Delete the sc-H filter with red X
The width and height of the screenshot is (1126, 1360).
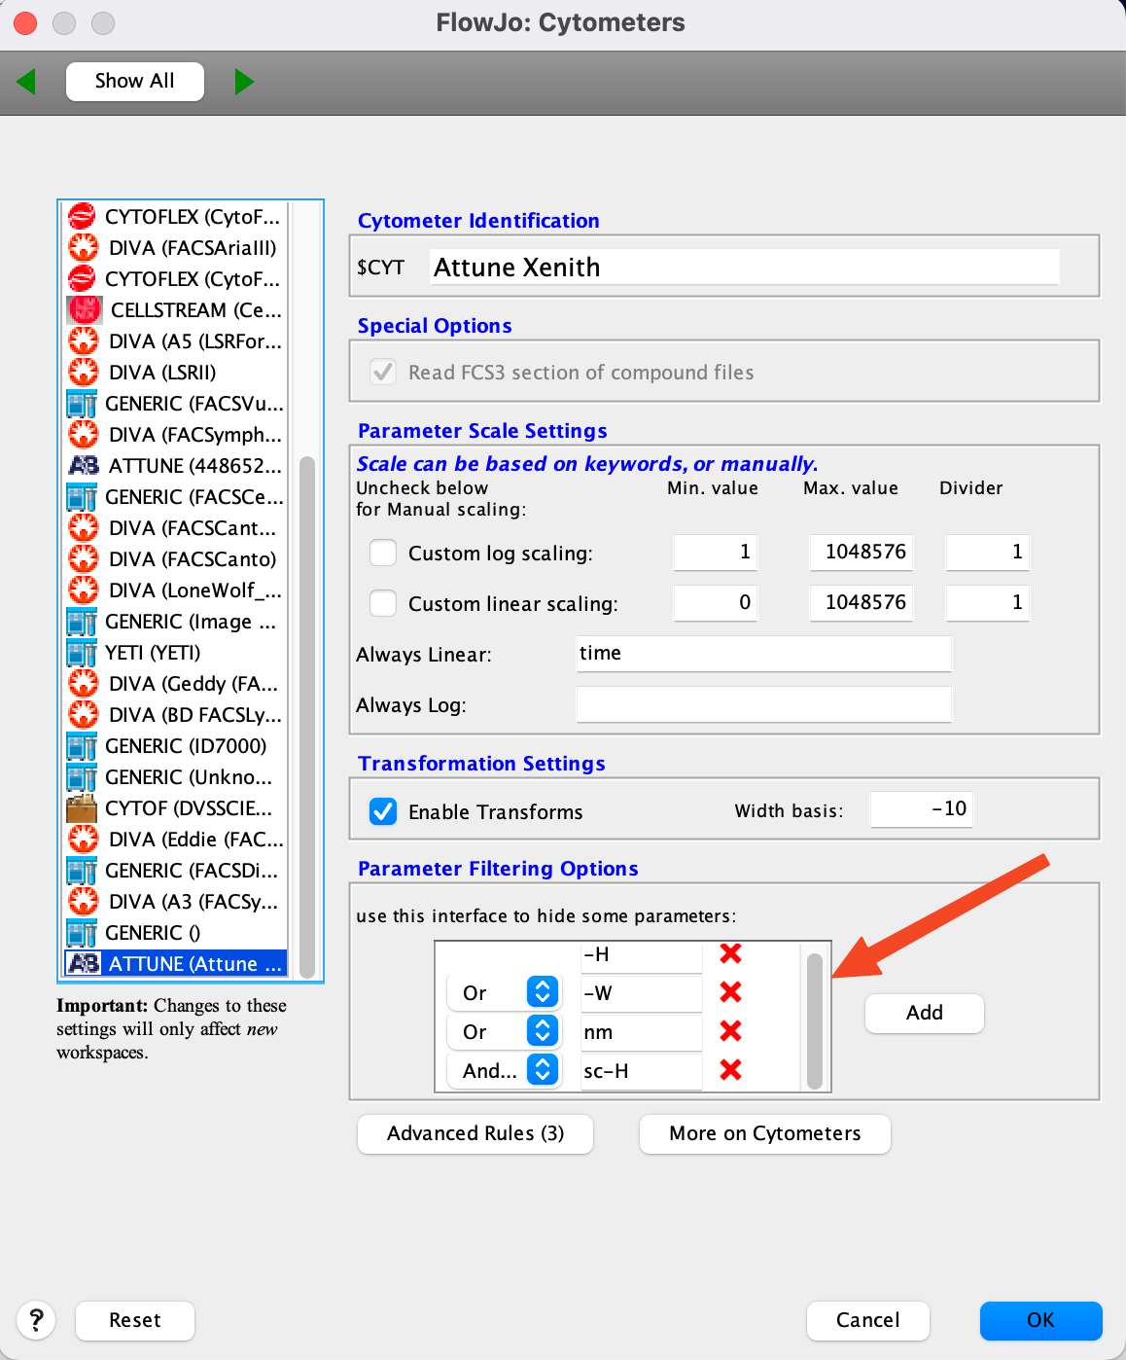tap(730, 1070)
